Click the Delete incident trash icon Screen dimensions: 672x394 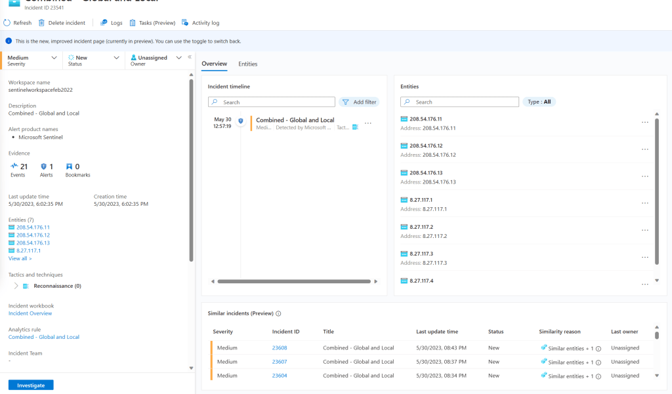pos(42,23)
